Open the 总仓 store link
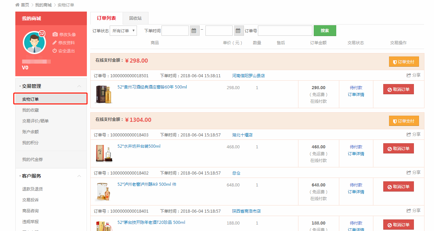This screenshot has width=434, height=231. pos(236,173)
